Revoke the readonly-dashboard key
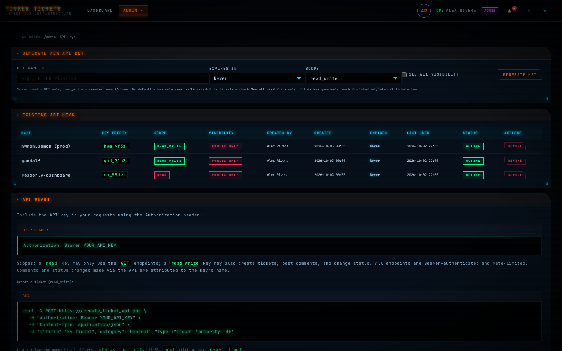This screenshot has height=351, width=562. [515, 175]
